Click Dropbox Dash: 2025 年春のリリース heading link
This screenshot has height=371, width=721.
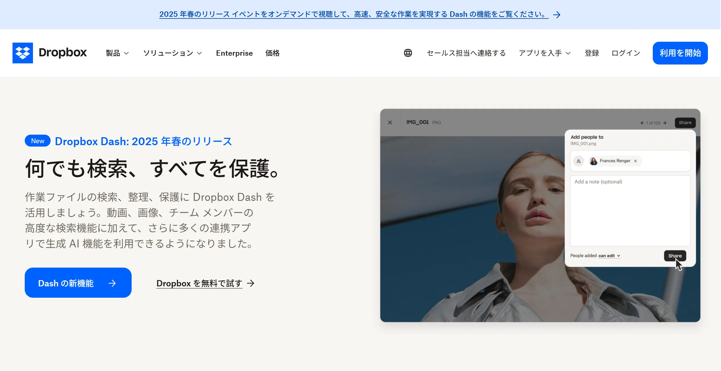[143, 141]
